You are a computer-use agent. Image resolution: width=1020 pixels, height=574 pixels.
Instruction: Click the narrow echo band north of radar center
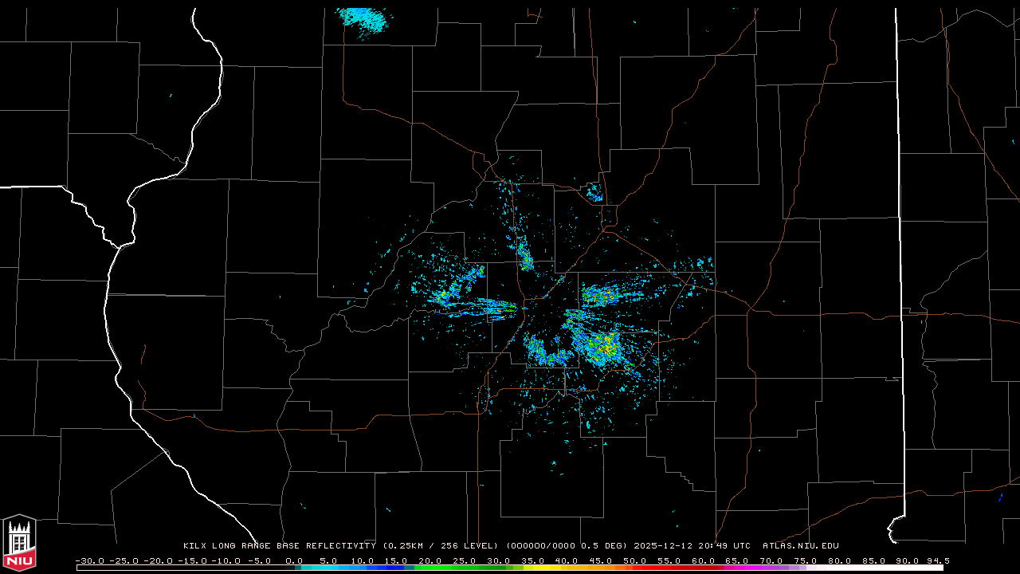(x=524, y=257)
